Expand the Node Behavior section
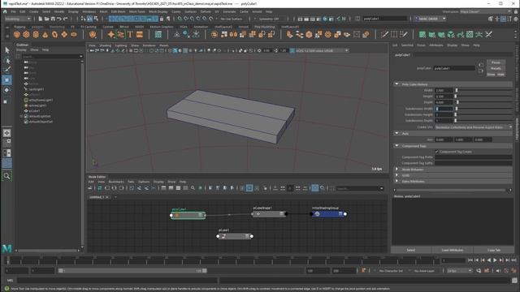Screen dimensions: 520x292 click(x=396, y=170)
